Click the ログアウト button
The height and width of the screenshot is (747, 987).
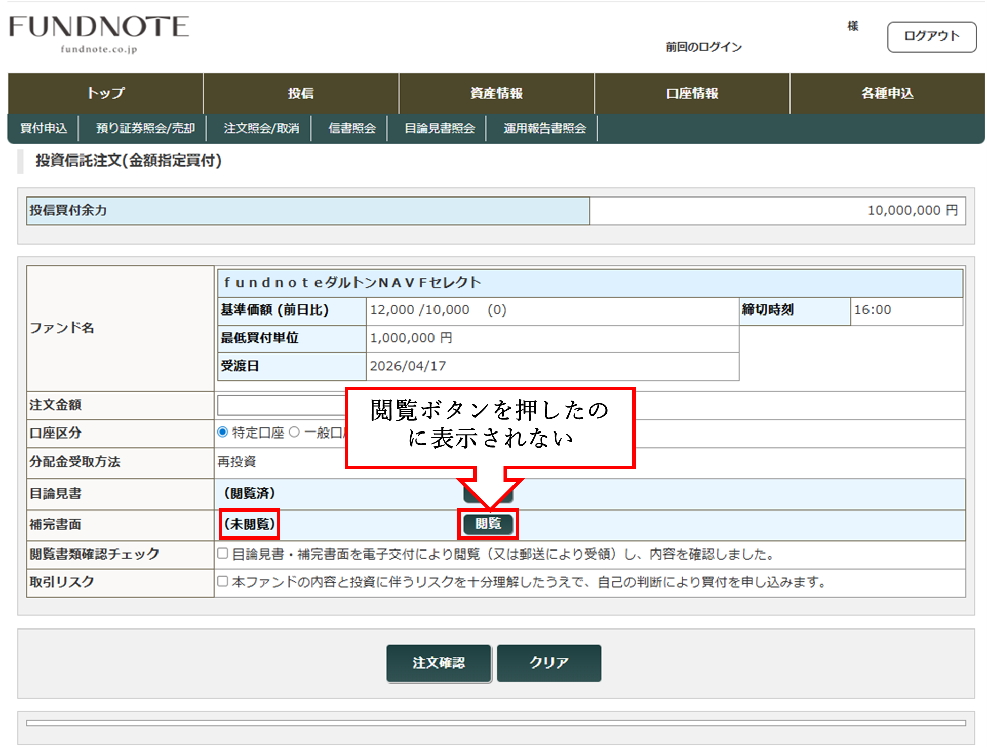[931, 36]
